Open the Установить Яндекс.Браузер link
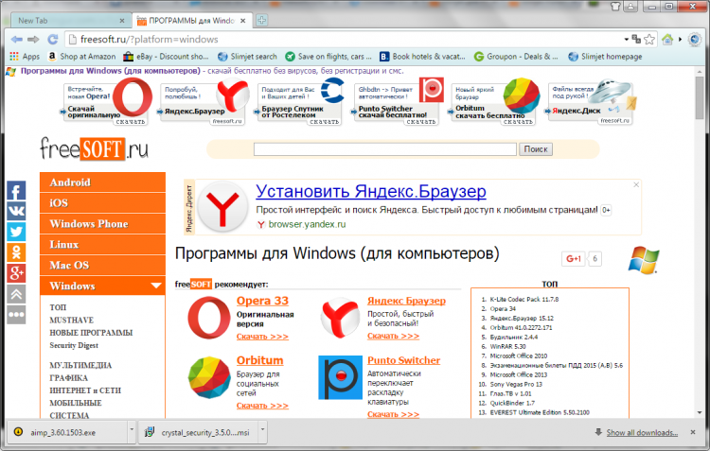 [371, 191]
